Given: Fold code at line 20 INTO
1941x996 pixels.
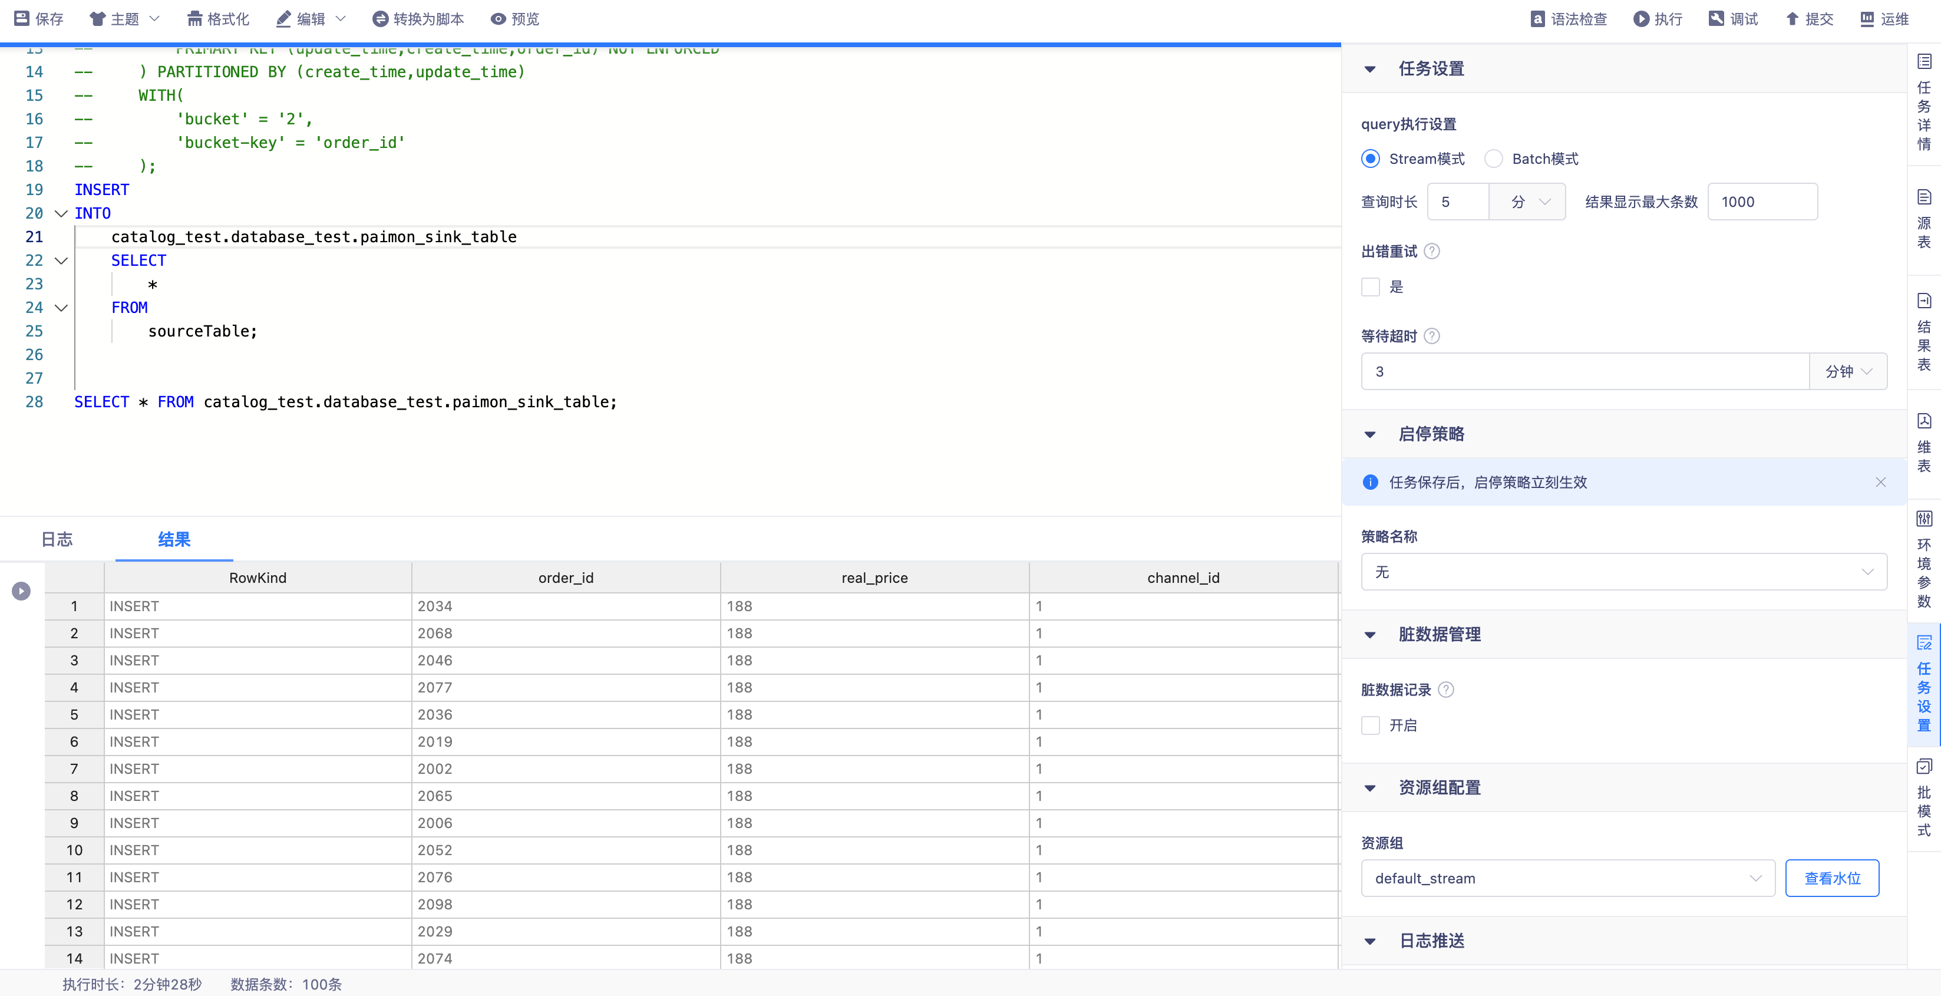Looking at the screenshot, I should 61,213.
